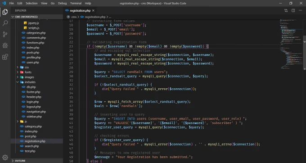Open the Terminal menu
The width and height of the screenshot is (306, 163).
(76, 3)
